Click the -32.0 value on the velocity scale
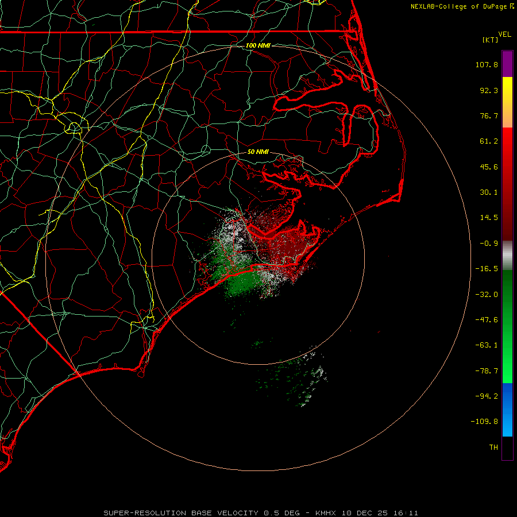The image size is (517, 517). (487, 295)
